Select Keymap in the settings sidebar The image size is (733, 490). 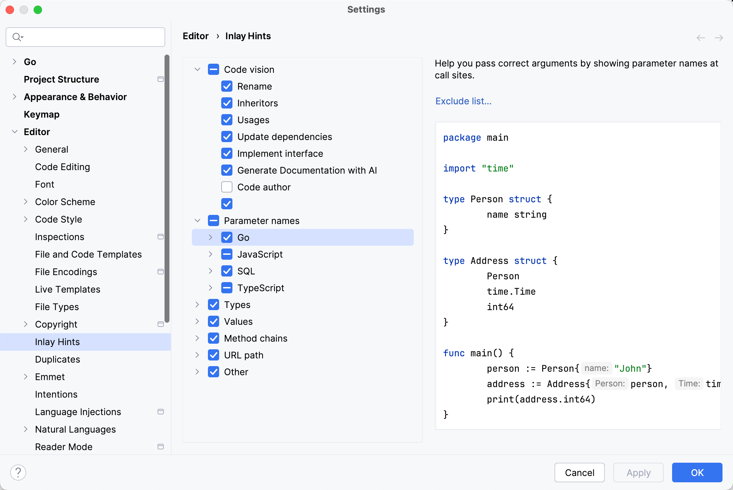[41, 114]
